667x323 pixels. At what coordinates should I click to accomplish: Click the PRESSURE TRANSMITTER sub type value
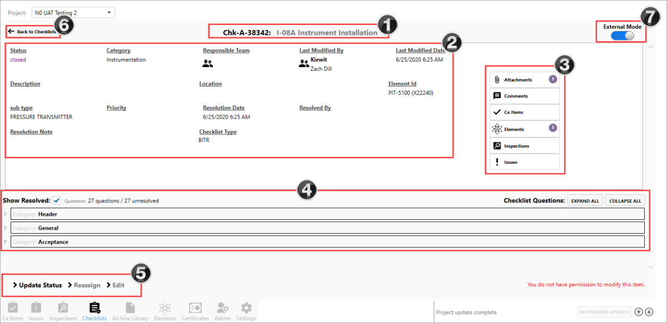41,117
